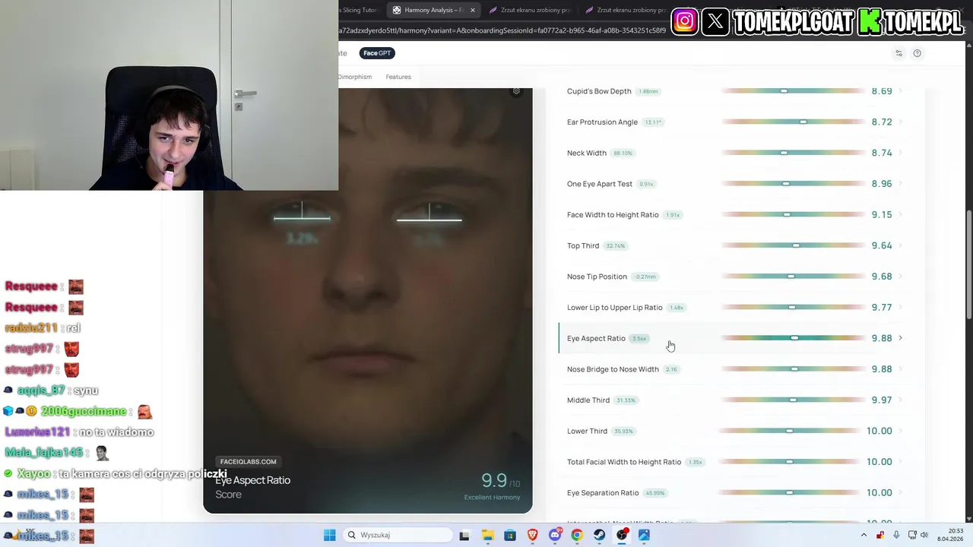Click the FACEIQLABS.COM badge on the face image
This screenshot has height=547, width=973.
click(x=248, y=461)
